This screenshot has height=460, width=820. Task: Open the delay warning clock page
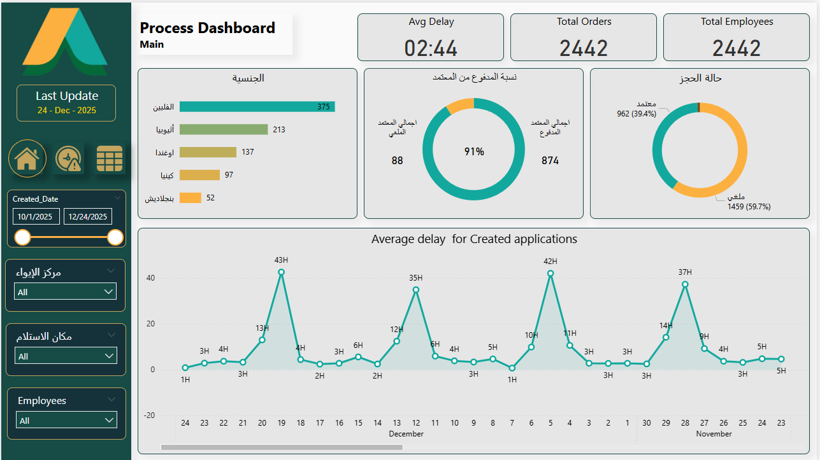point(68,159)
